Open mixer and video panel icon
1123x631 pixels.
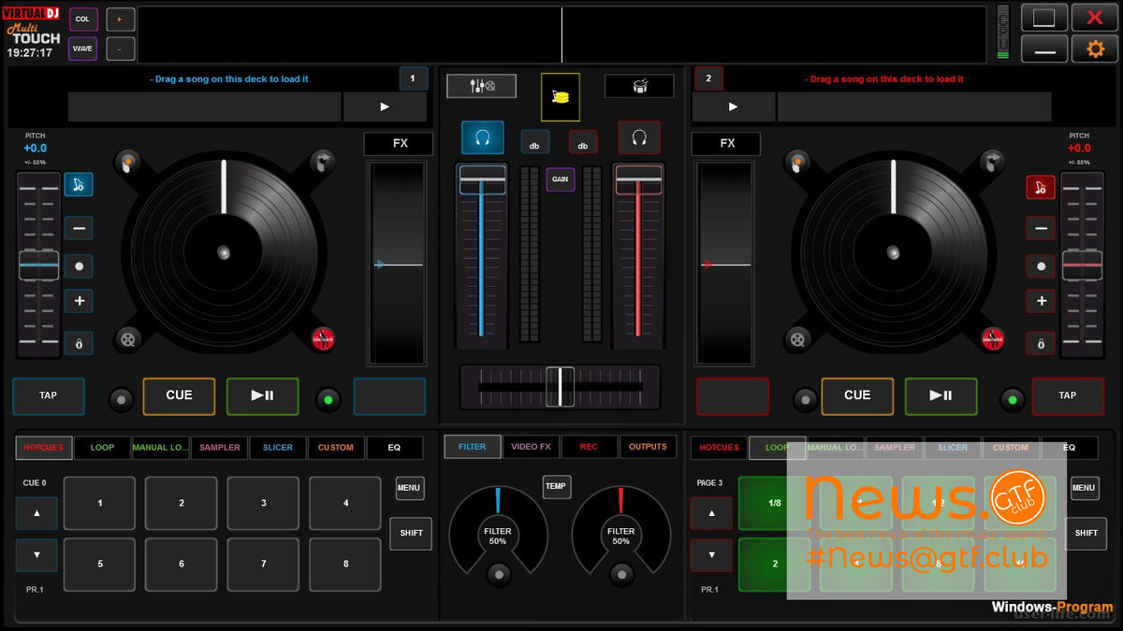(x=481, y=86)
